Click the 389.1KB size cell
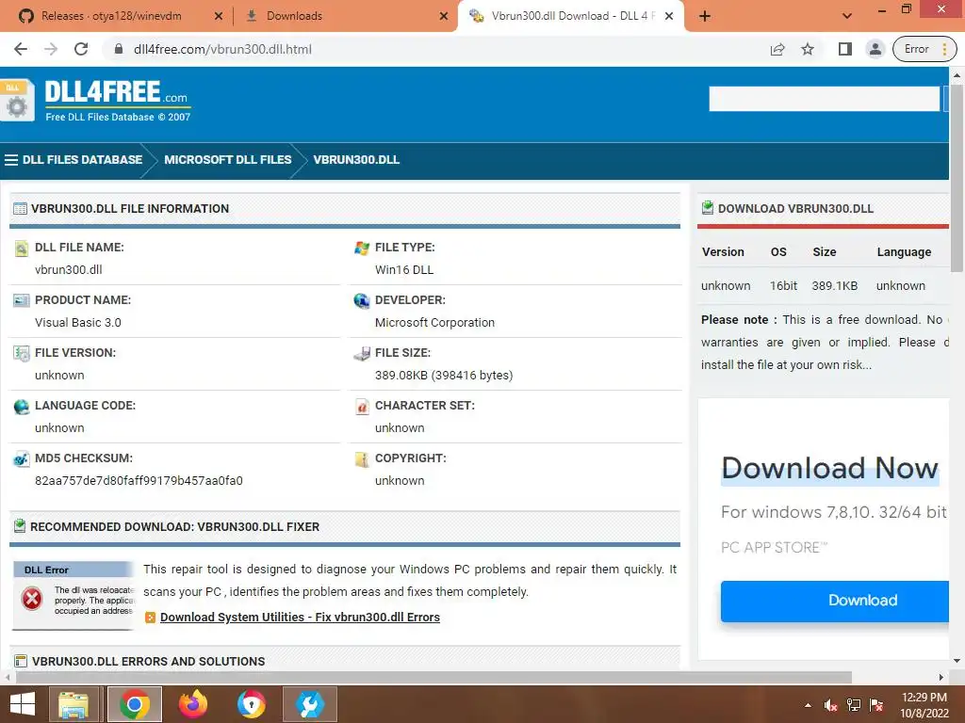The image size is (965, 723). coord(835,286)
